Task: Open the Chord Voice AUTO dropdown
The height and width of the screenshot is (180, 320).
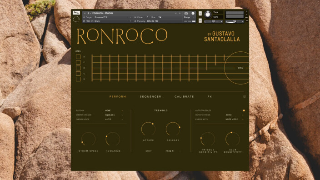Action: pyautogui.click(x=114, y=119)
